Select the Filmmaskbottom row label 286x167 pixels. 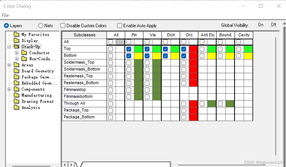[x=78, y=96]
